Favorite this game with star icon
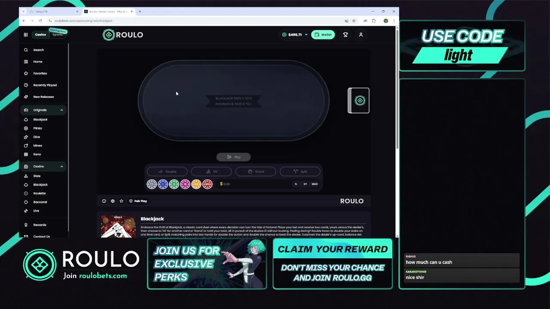The image size is (550, 309). (121, 201)
